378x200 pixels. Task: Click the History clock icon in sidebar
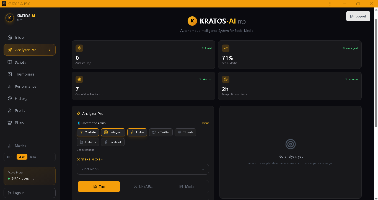coord(9,98)
